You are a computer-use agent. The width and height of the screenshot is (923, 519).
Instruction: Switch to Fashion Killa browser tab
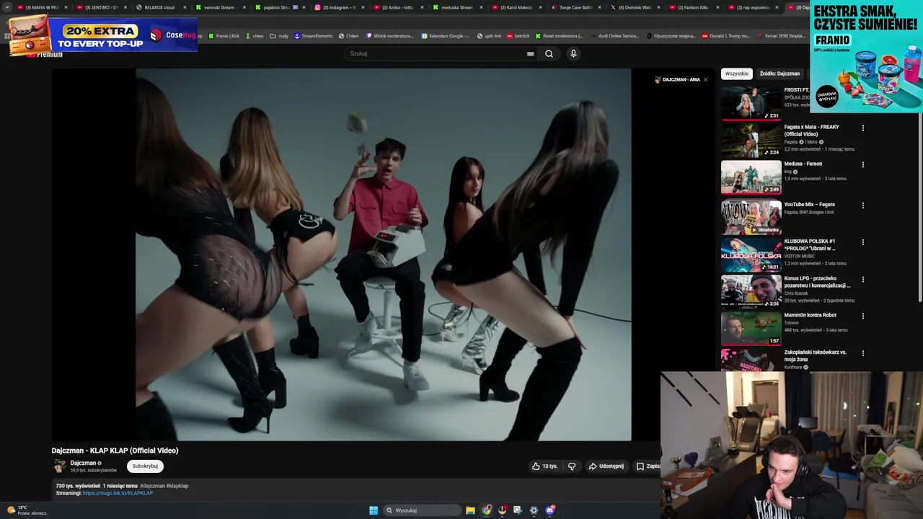click(694, 7)
